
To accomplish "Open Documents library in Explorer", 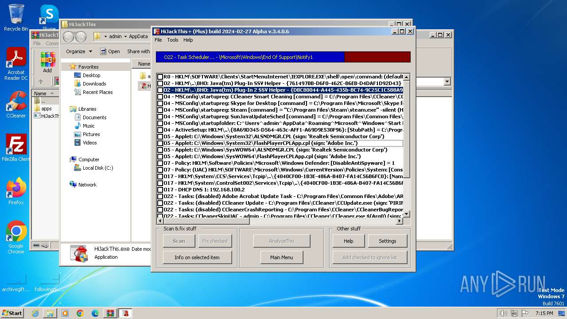I will tap(94, 117).
